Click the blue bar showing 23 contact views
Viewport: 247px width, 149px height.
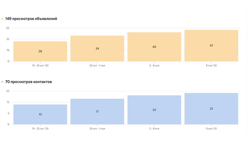211,109
